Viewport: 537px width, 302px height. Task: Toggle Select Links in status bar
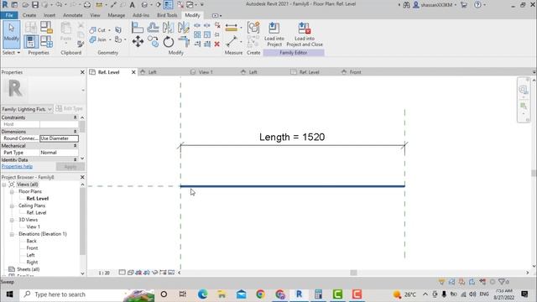pyautogui.click(x=441, y=282)
